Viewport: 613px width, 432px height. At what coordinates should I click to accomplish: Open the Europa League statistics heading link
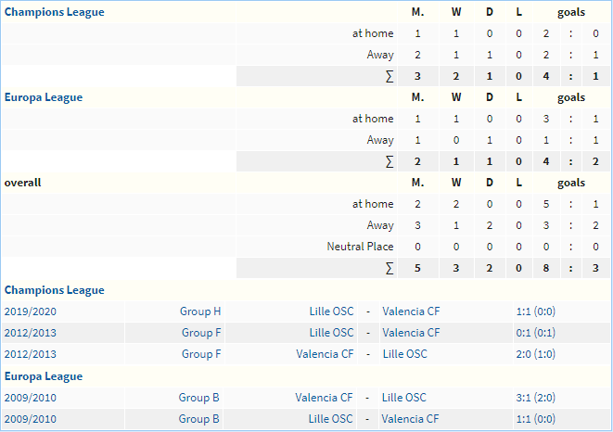click(44, 97)
